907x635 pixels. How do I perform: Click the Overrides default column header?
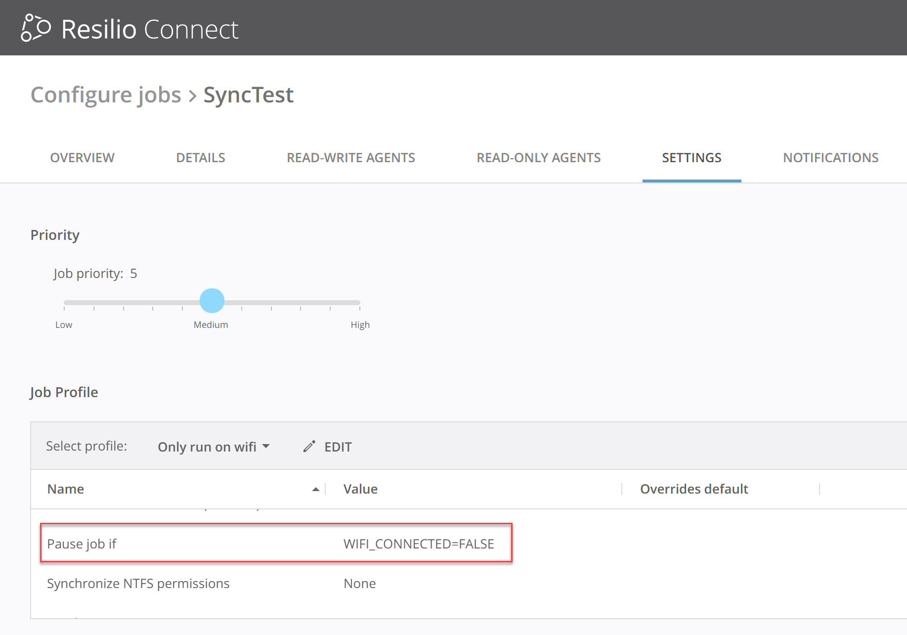tap(693, 489)
